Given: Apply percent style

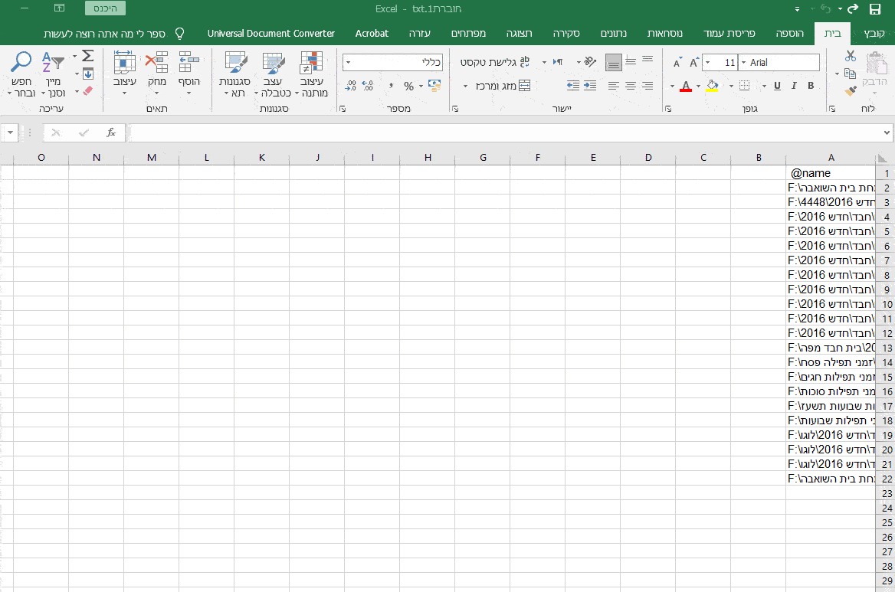Looking at the screenshot, I should (408, 86).
